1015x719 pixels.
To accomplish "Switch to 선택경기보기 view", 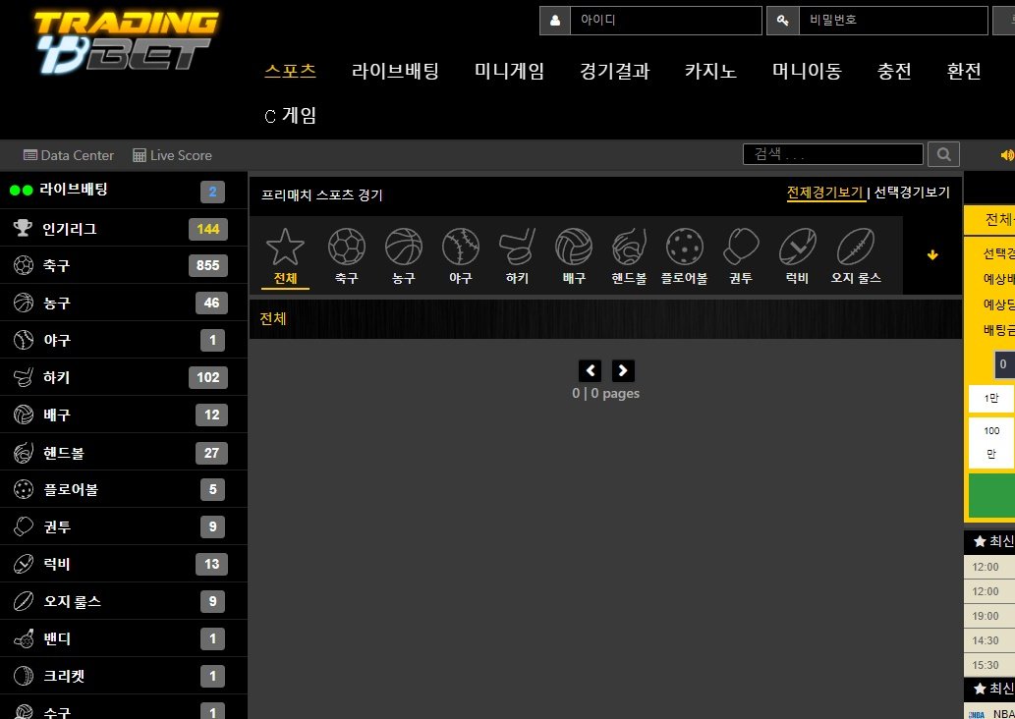I will coord(912,193).
